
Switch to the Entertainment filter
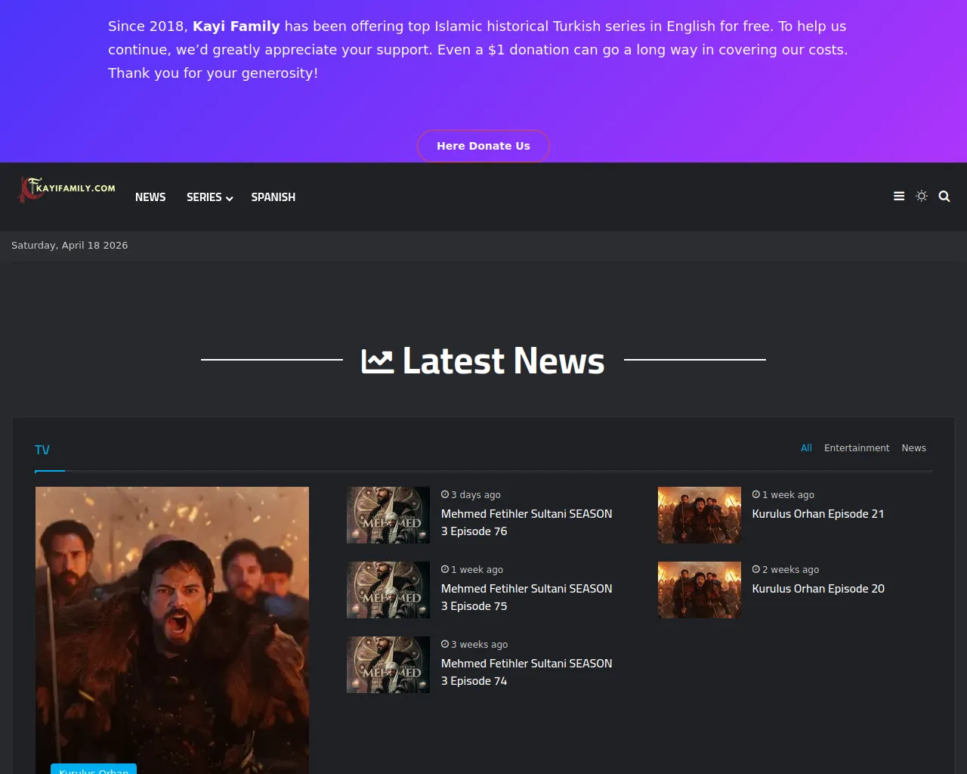coord(857,447)
